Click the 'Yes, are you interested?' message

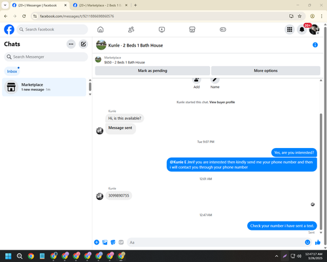pyautogui.click(x=294, y=153)
